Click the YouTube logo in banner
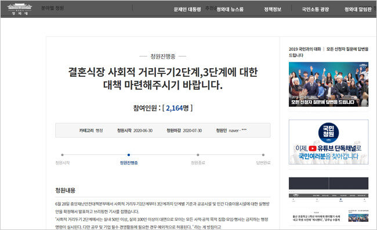The height and width of the screenshot is (230, 377). pyautogui.click(x=312, y=149)
